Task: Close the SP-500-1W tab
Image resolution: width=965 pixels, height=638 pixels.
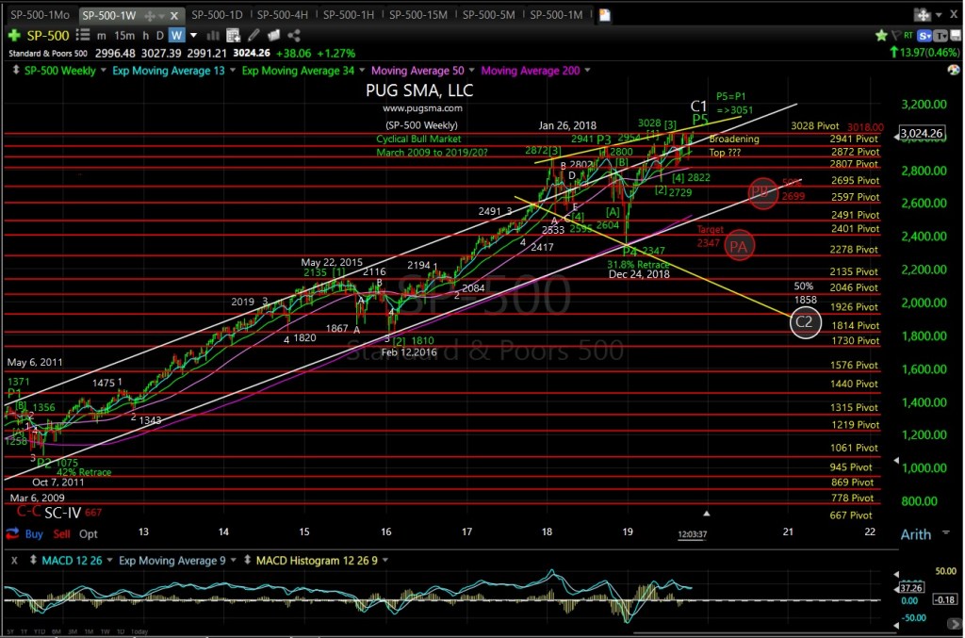Action: tap(174, 15)
